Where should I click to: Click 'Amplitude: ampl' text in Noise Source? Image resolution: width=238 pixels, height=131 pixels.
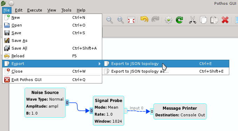pyautogui.click(x=42, y=106)
